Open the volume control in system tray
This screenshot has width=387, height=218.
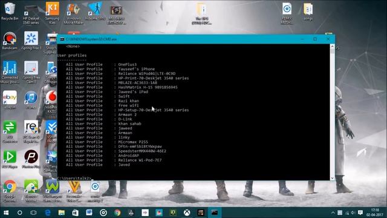pos(353,213)
